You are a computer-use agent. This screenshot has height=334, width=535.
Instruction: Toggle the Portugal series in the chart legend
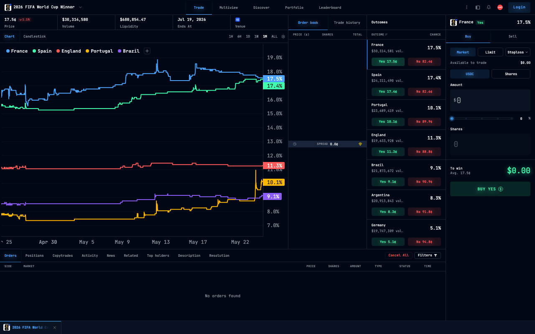(x=99, y=51)
